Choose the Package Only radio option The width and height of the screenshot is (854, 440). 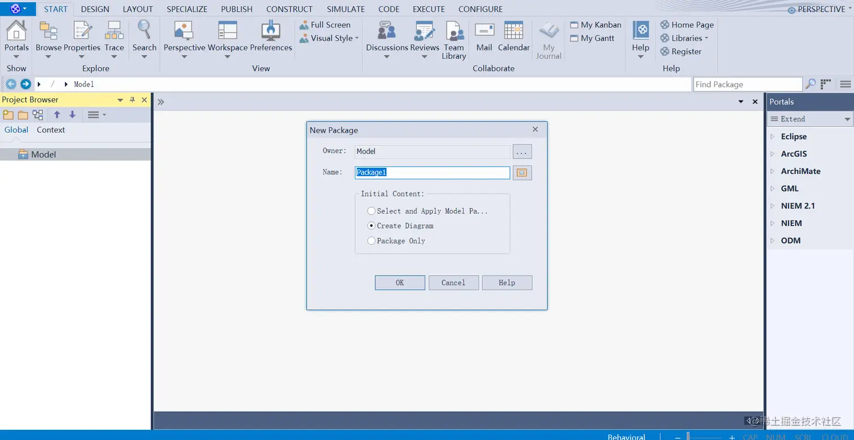pyautogui.click(x=371, y=241)
